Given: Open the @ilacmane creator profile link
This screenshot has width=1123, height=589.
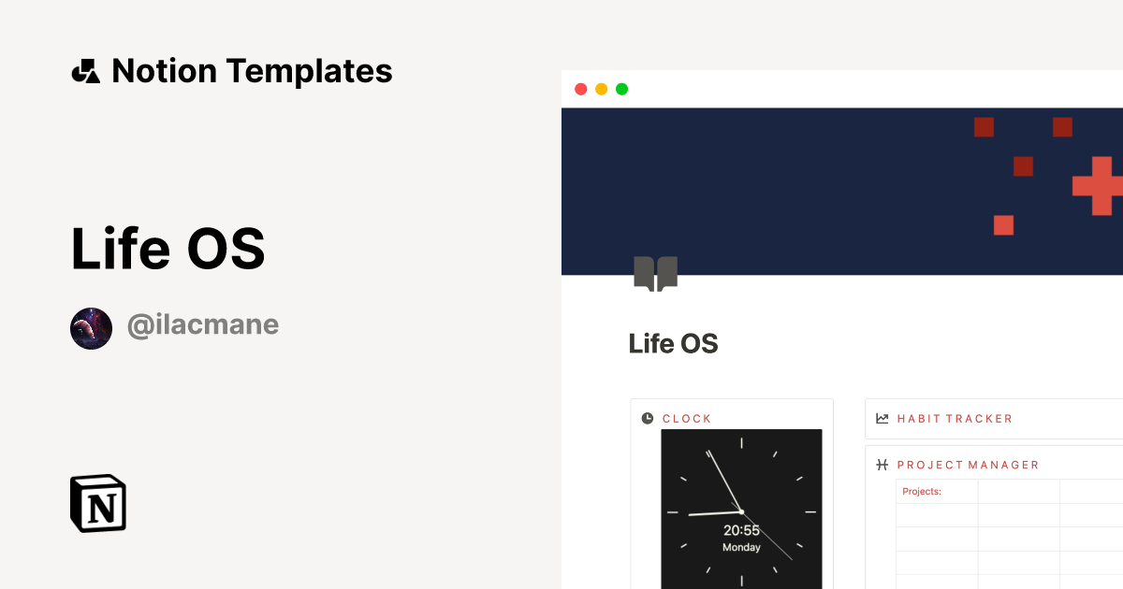Looking at the screenshot, I should [x=203, y=324].
